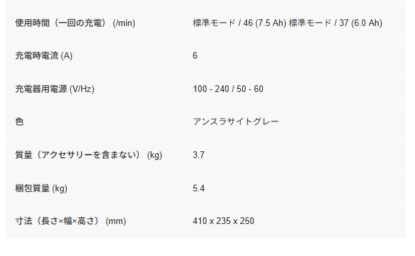This screenshot has width=415, height=256.
Task: Select the 標準モード / 46 (7.5 Ah) value text
Action: coord(240,23)
